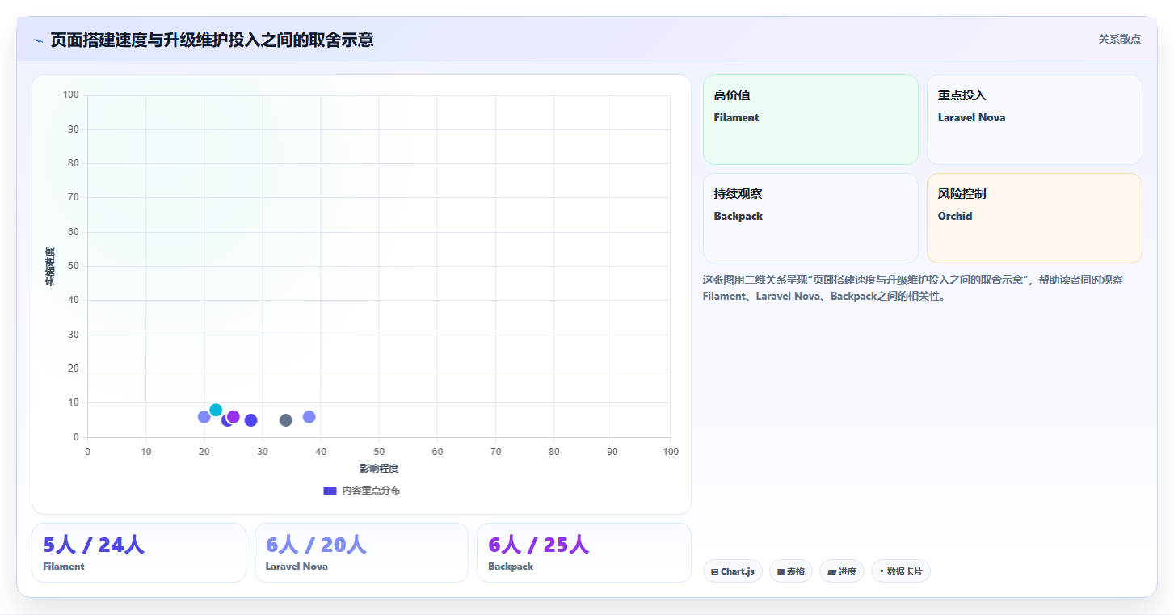Click the cyan scatter point
The height and width of the screenshot is (615, 1174).
click(216, 410)
